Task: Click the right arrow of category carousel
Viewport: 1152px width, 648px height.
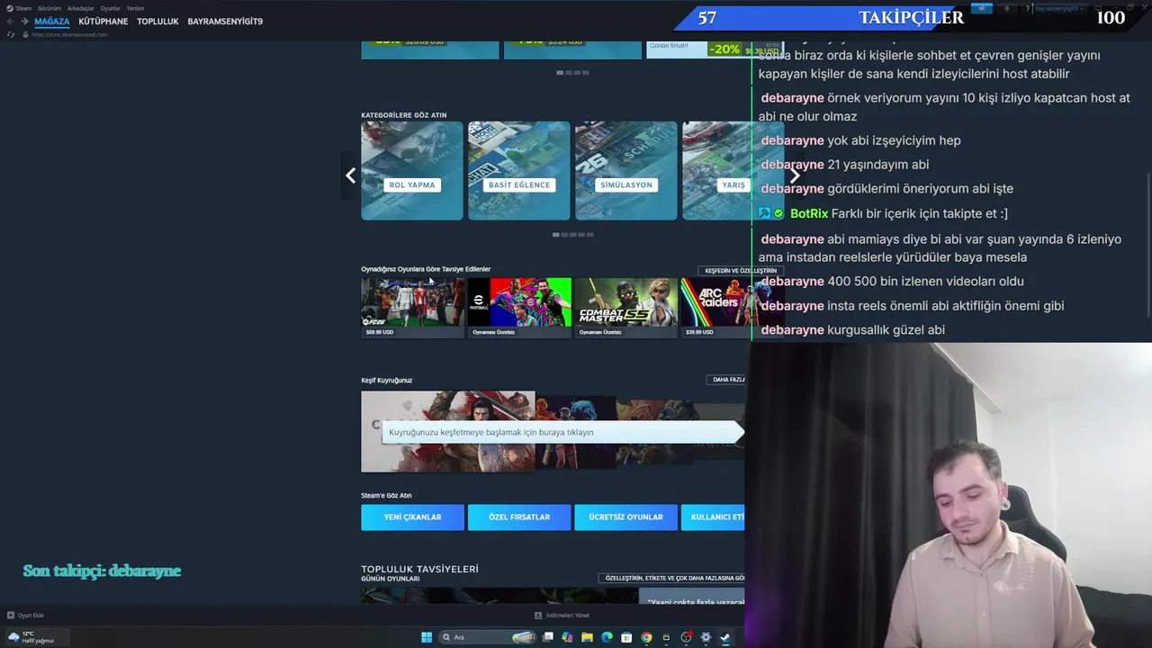Action: coord(794,175)
